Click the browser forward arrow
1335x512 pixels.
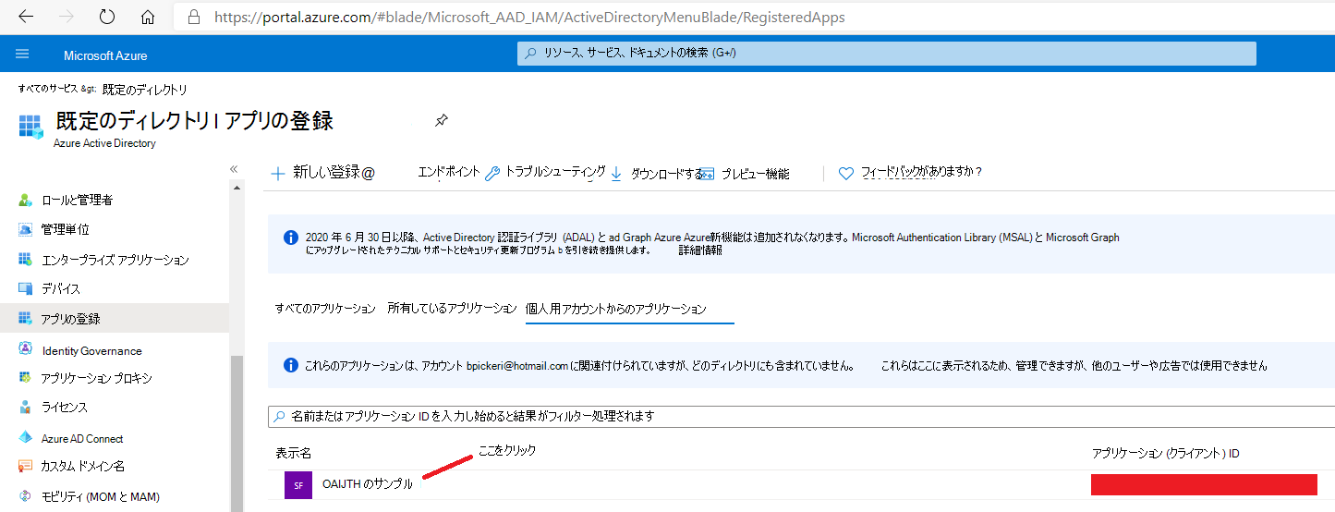click(67, 17)
